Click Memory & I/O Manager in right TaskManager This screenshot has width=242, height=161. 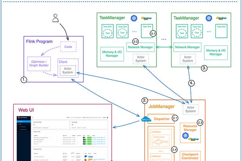coord(216,53)
